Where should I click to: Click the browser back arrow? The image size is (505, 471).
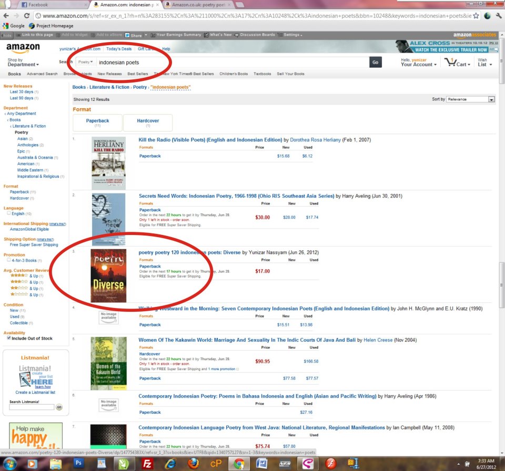pyautogui.click(x=6, y=15)
